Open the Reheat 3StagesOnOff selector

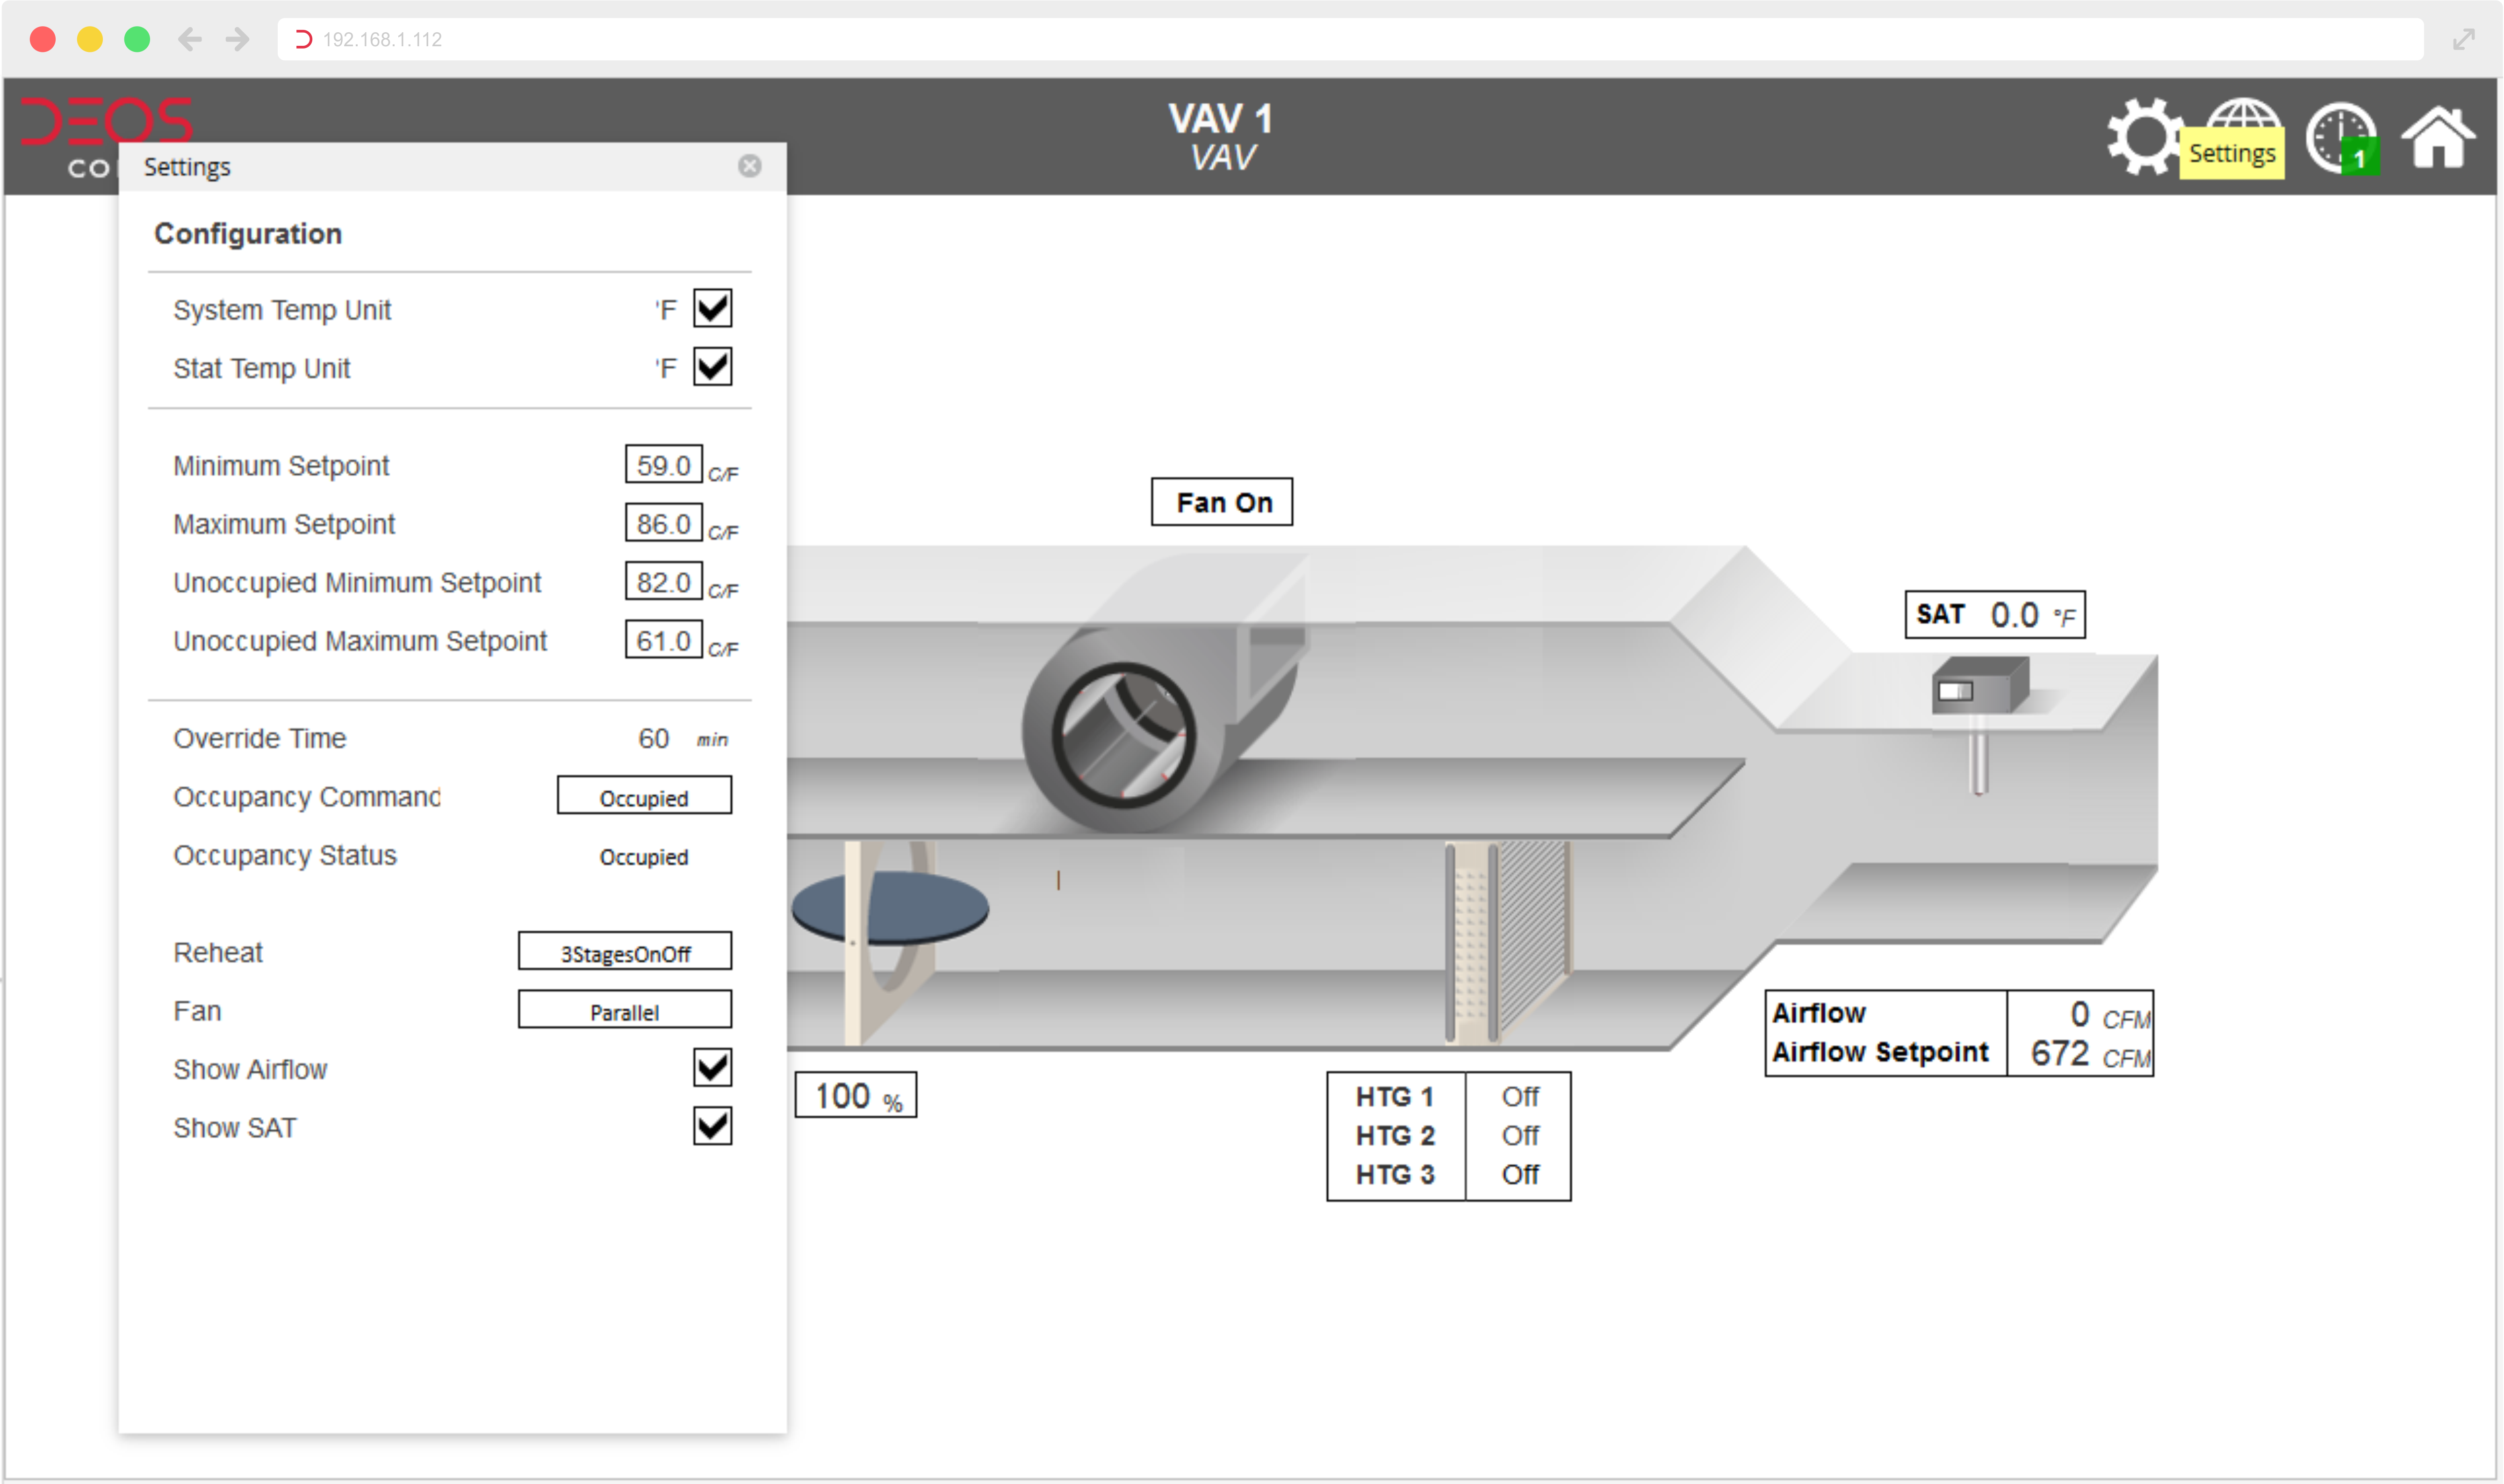[624, 952]
